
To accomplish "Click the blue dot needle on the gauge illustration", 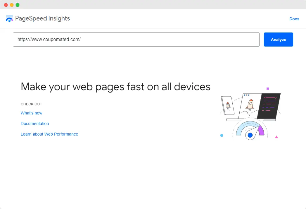I will pos(250,135).
